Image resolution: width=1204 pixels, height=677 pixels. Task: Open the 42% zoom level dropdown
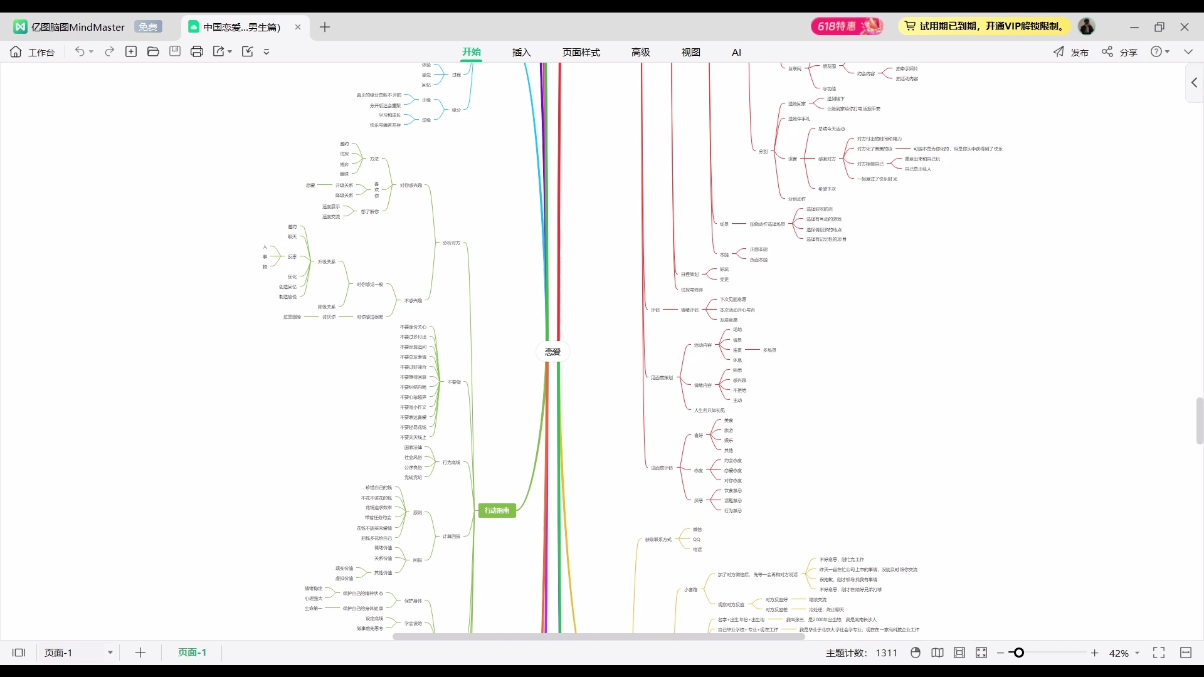coord(1137,653)
